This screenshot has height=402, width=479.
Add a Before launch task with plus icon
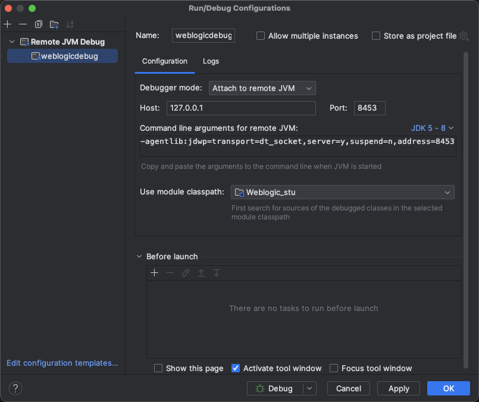coord(155,273)
